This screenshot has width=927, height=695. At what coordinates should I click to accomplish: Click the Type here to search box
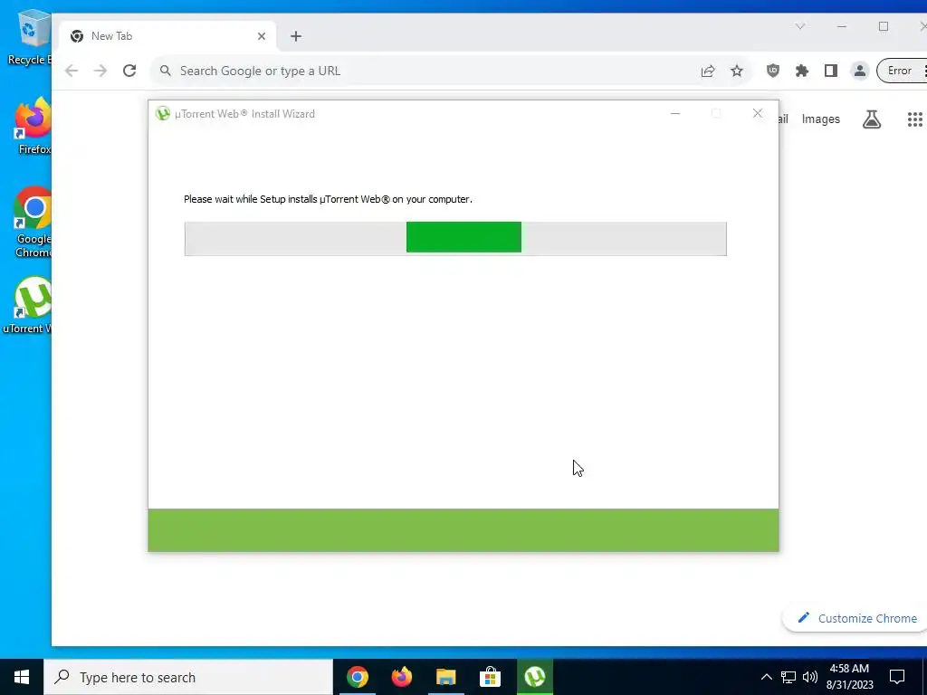pos(188,677)
